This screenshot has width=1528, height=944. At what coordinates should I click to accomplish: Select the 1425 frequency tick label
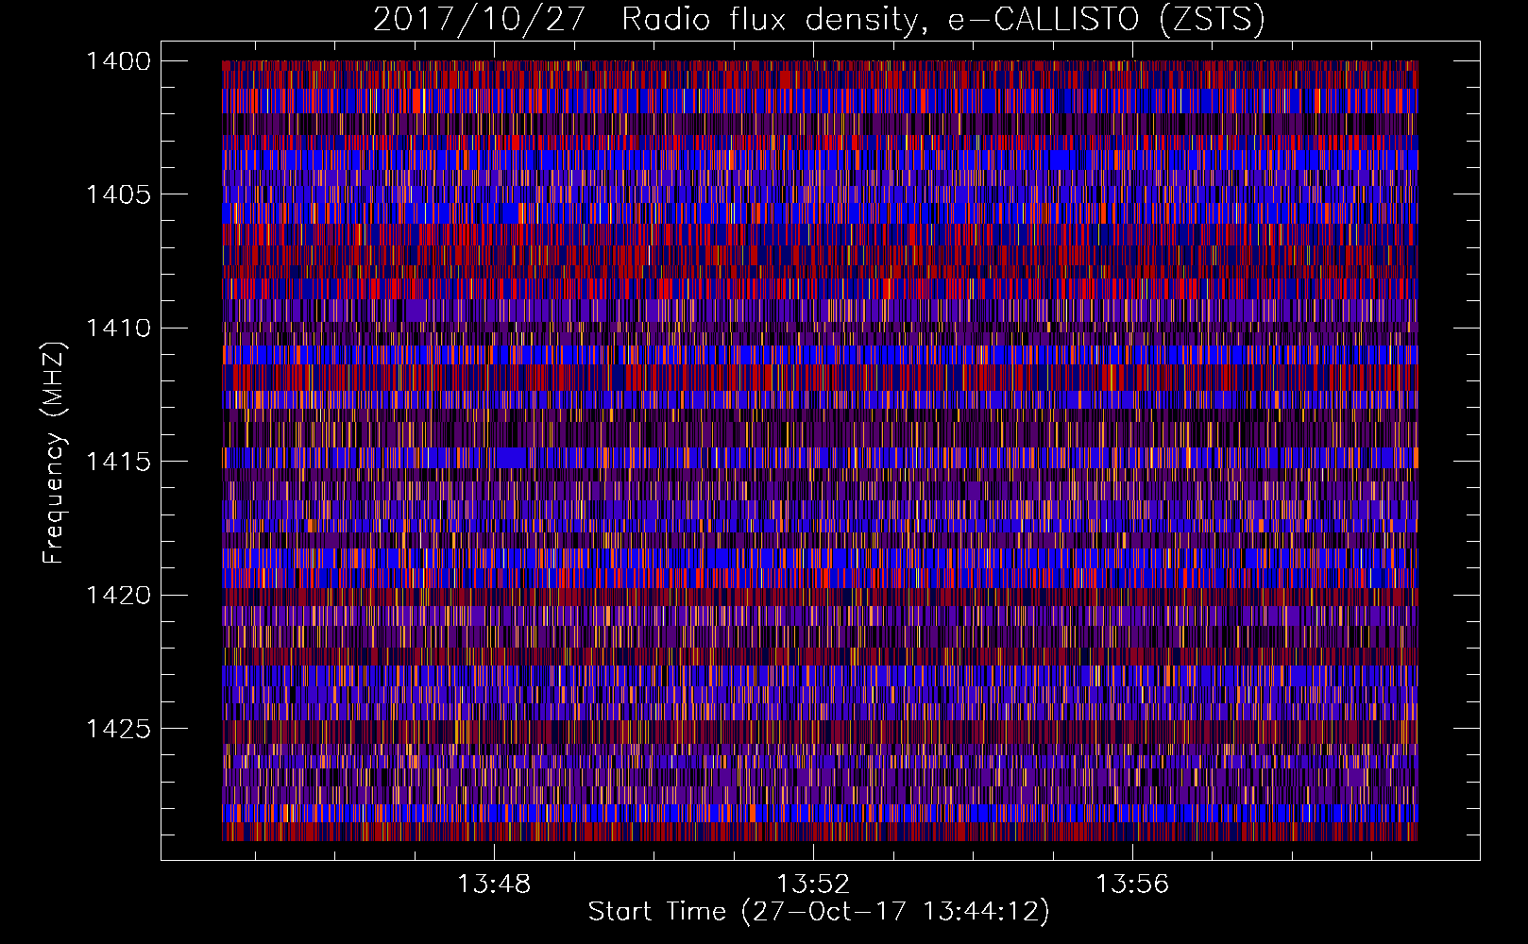(x=118, y=729)
